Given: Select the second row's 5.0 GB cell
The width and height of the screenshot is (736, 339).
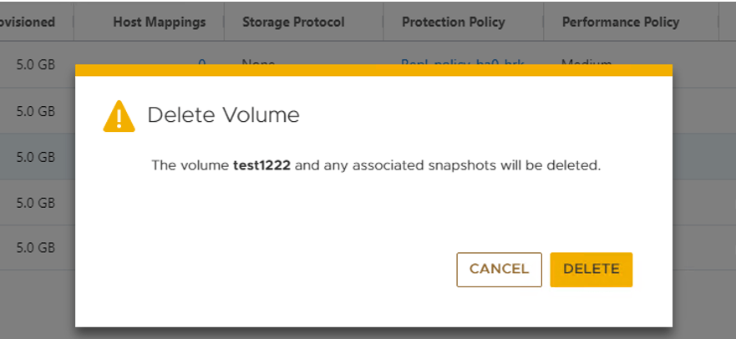Looking at the screenshot, I should [x=36, y=111].
